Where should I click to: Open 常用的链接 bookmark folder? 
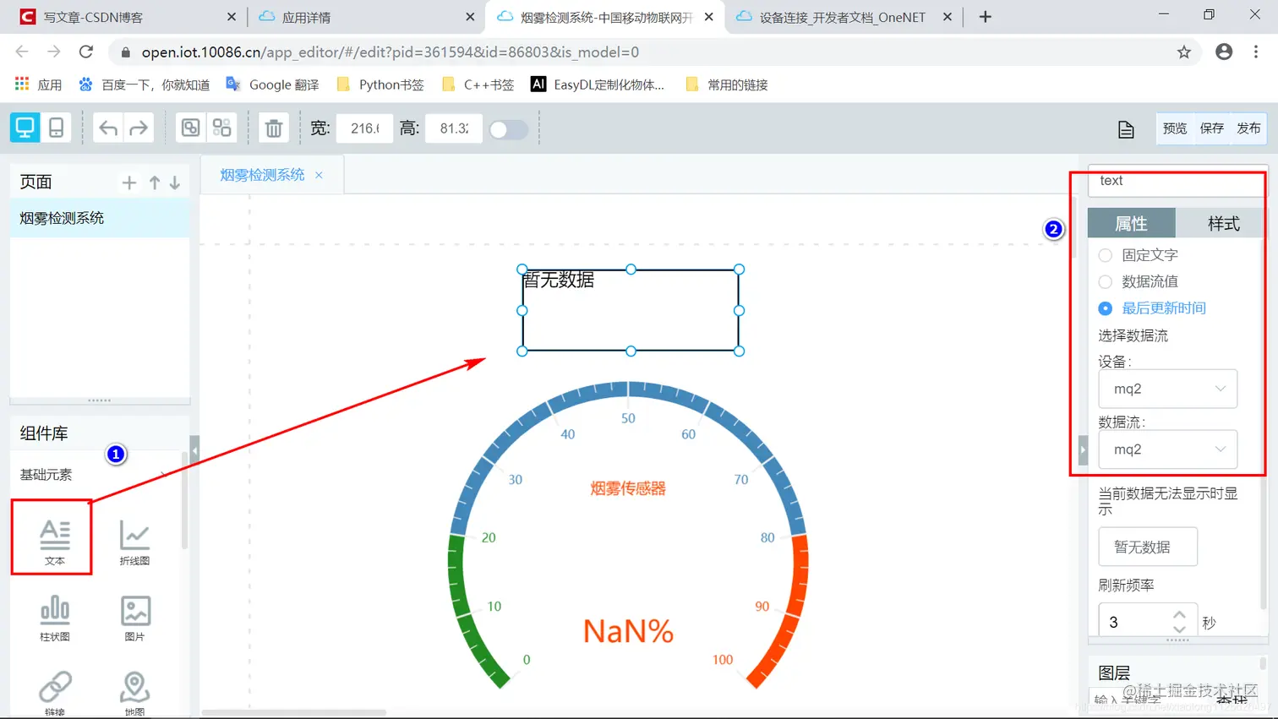click(727, 84)
